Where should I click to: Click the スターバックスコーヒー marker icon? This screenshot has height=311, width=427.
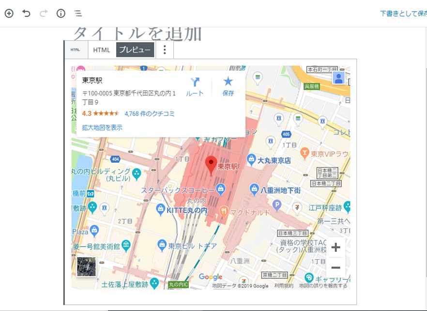221,189
